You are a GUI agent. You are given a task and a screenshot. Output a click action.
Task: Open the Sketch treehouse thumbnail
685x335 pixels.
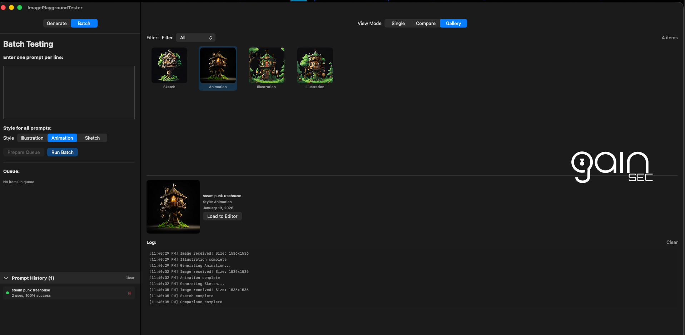point(169,66)
